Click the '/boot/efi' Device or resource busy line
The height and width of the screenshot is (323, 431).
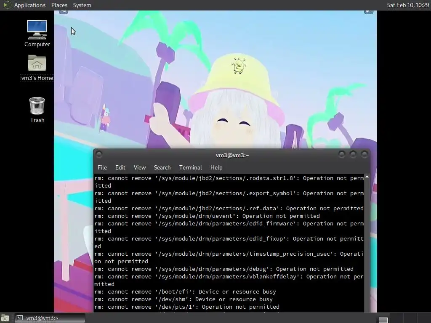pyautogui.click(x=185, y=292)
